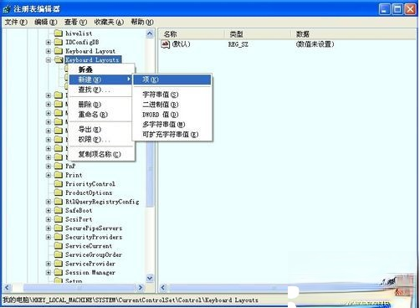This screenshot has width=420, height=308.
Task: Expand the IDConfigDB key
Action: tap(49, 43)
